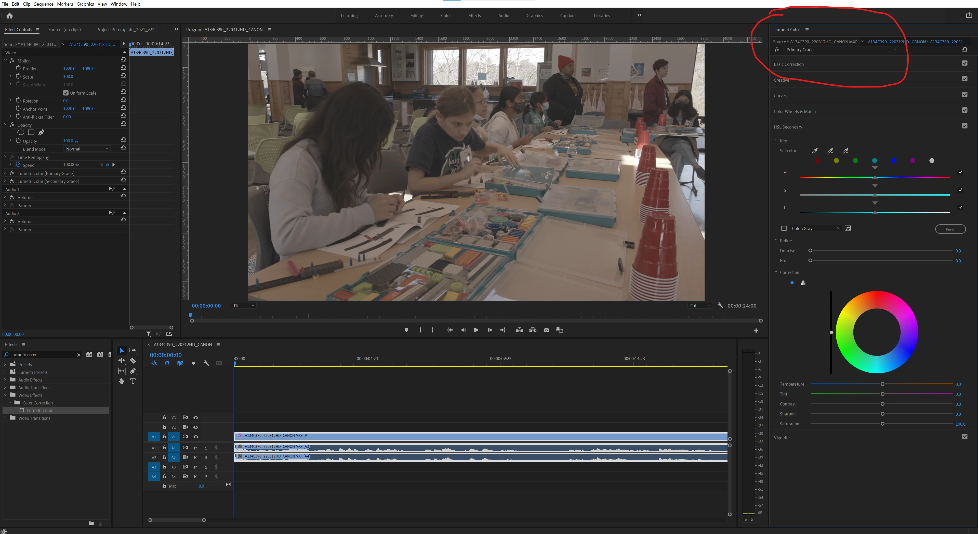Click the Home icon

click(x=9, y=16)
